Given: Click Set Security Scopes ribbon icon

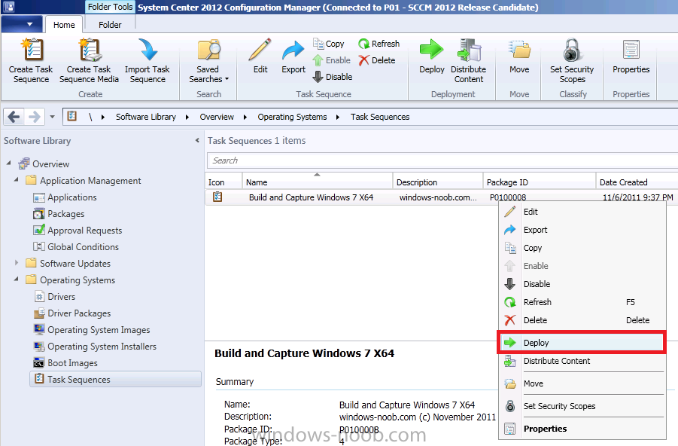Looking at the screenshot, I should [572, 60].
